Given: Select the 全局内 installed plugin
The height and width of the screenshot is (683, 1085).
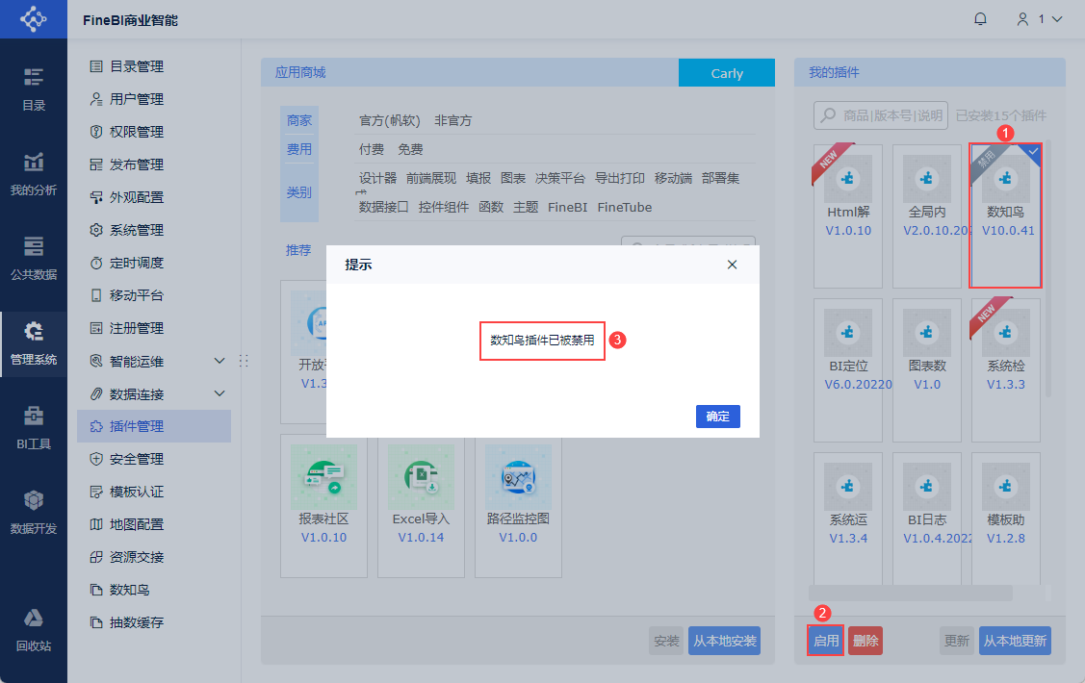Looking at the screenshot, I should tap(927, 215).
